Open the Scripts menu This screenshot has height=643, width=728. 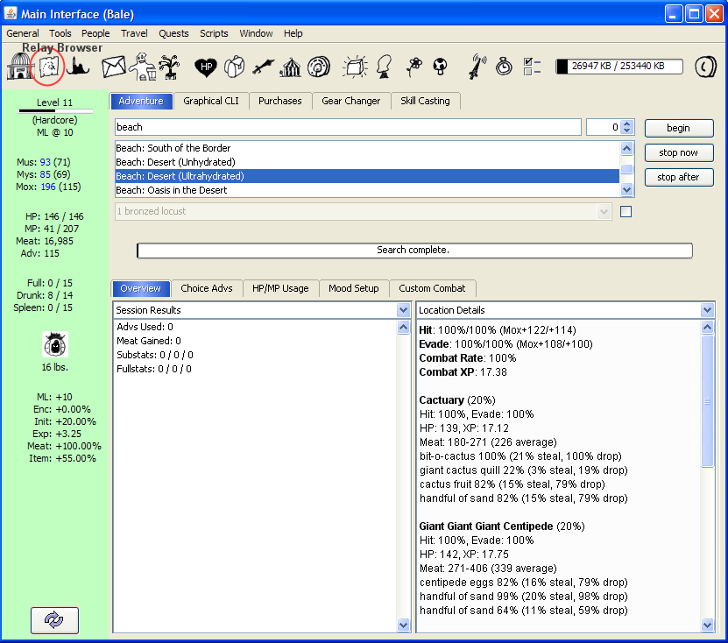[214, 33]
